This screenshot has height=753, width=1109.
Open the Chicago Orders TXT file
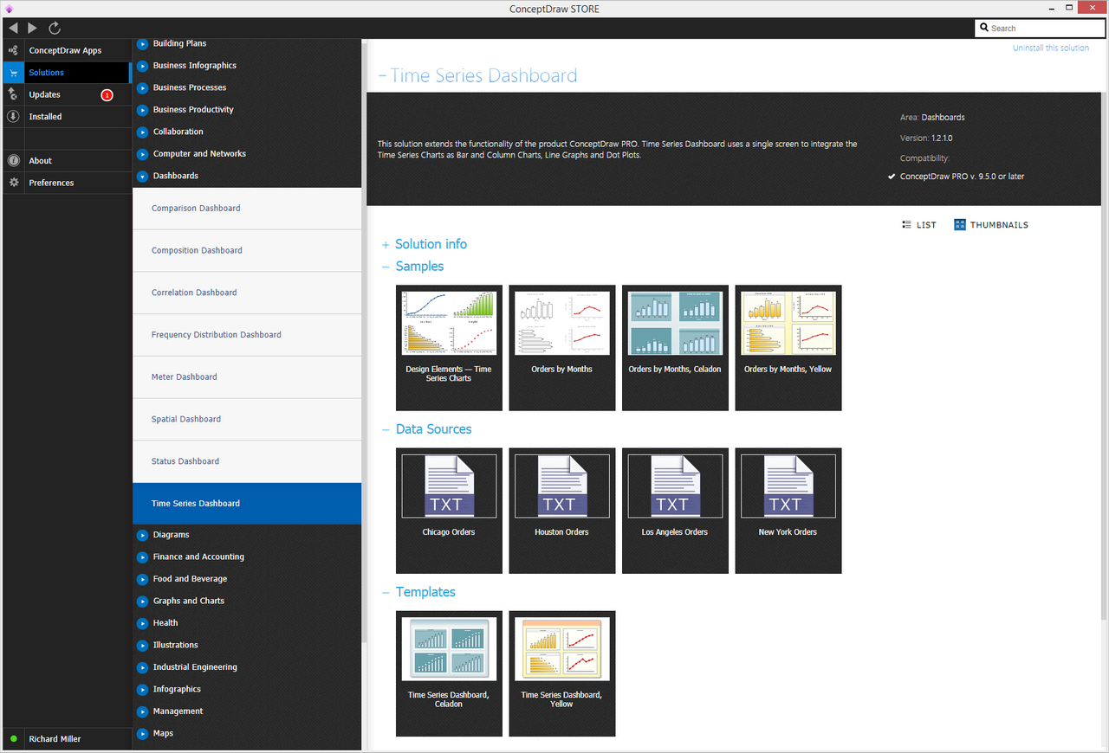(x=449, y=511)
